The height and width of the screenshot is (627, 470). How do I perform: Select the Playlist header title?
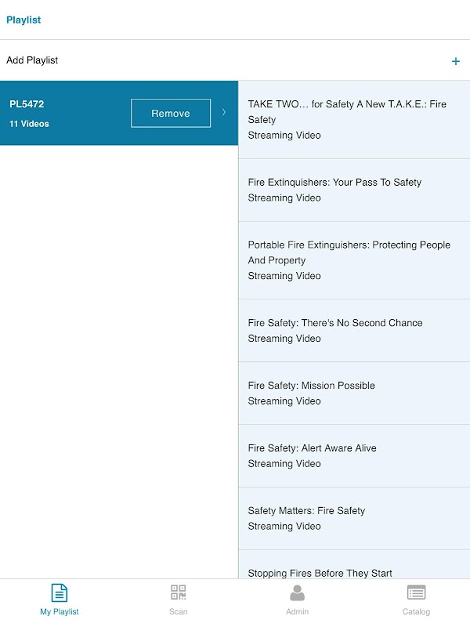click(23, 20)
